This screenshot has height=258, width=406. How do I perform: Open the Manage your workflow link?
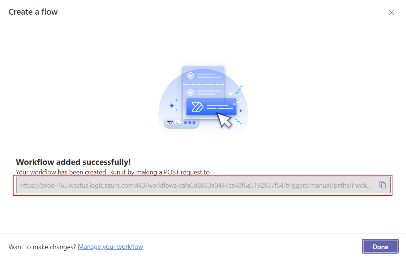110,247
